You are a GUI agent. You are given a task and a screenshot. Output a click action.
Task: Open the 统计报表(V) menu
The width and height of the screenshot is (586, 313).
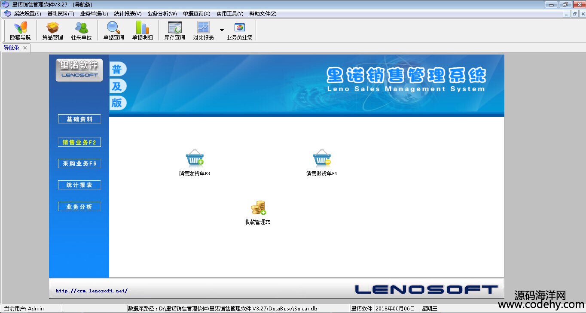click(128, 14)
